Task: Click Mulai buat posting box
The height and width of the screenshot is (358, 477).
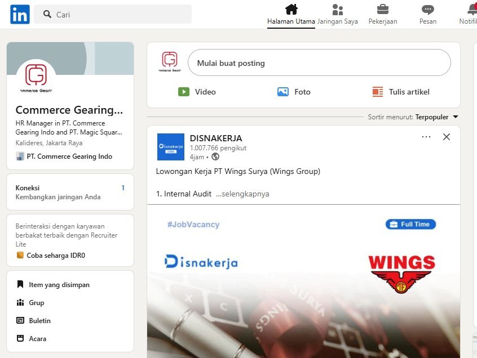Action: [319, 63]
